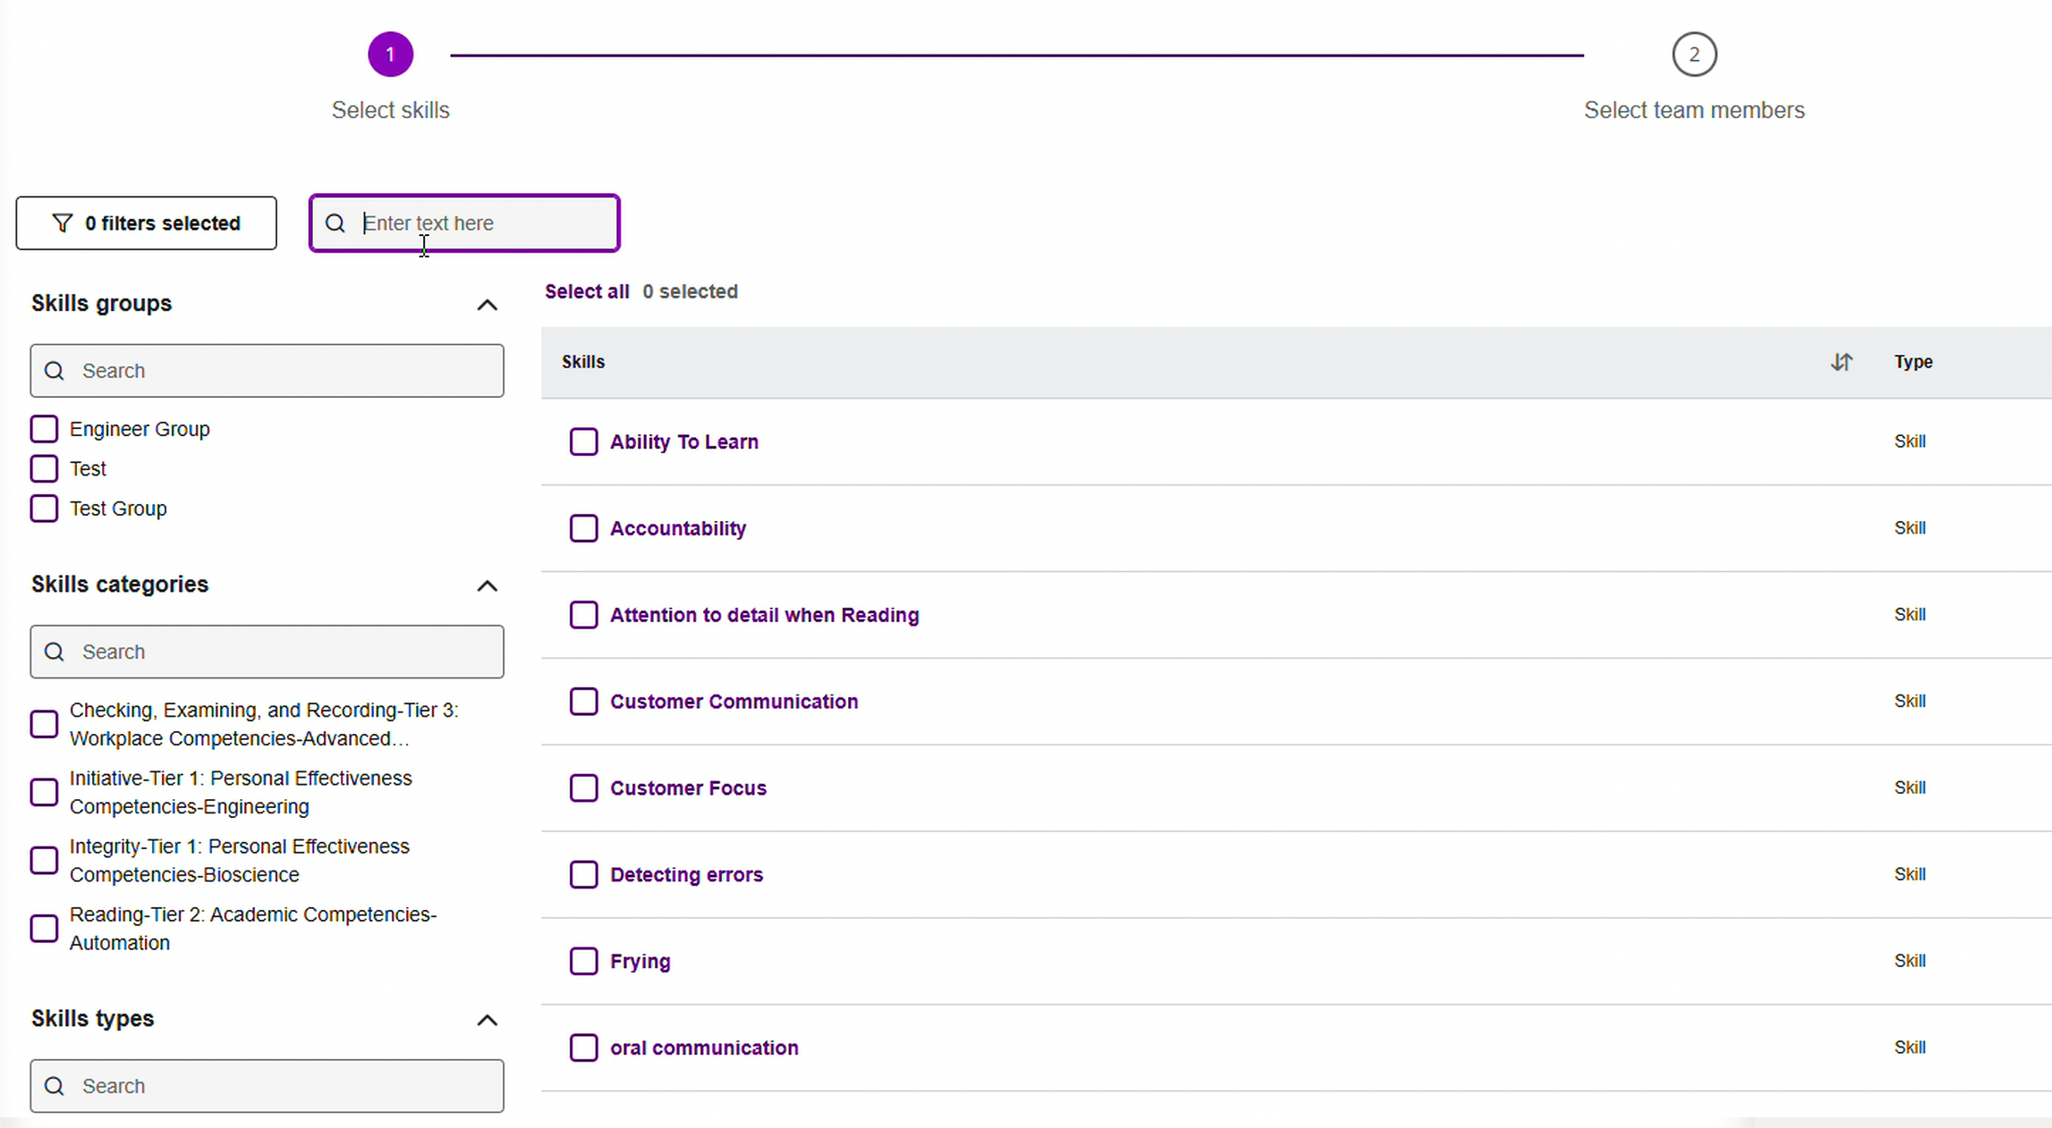Image resolution: width=2052 pixels, height=1128 pixels.
Task: Go to Select team members step
Action: pyautogui.click(x=1693, y=110)
